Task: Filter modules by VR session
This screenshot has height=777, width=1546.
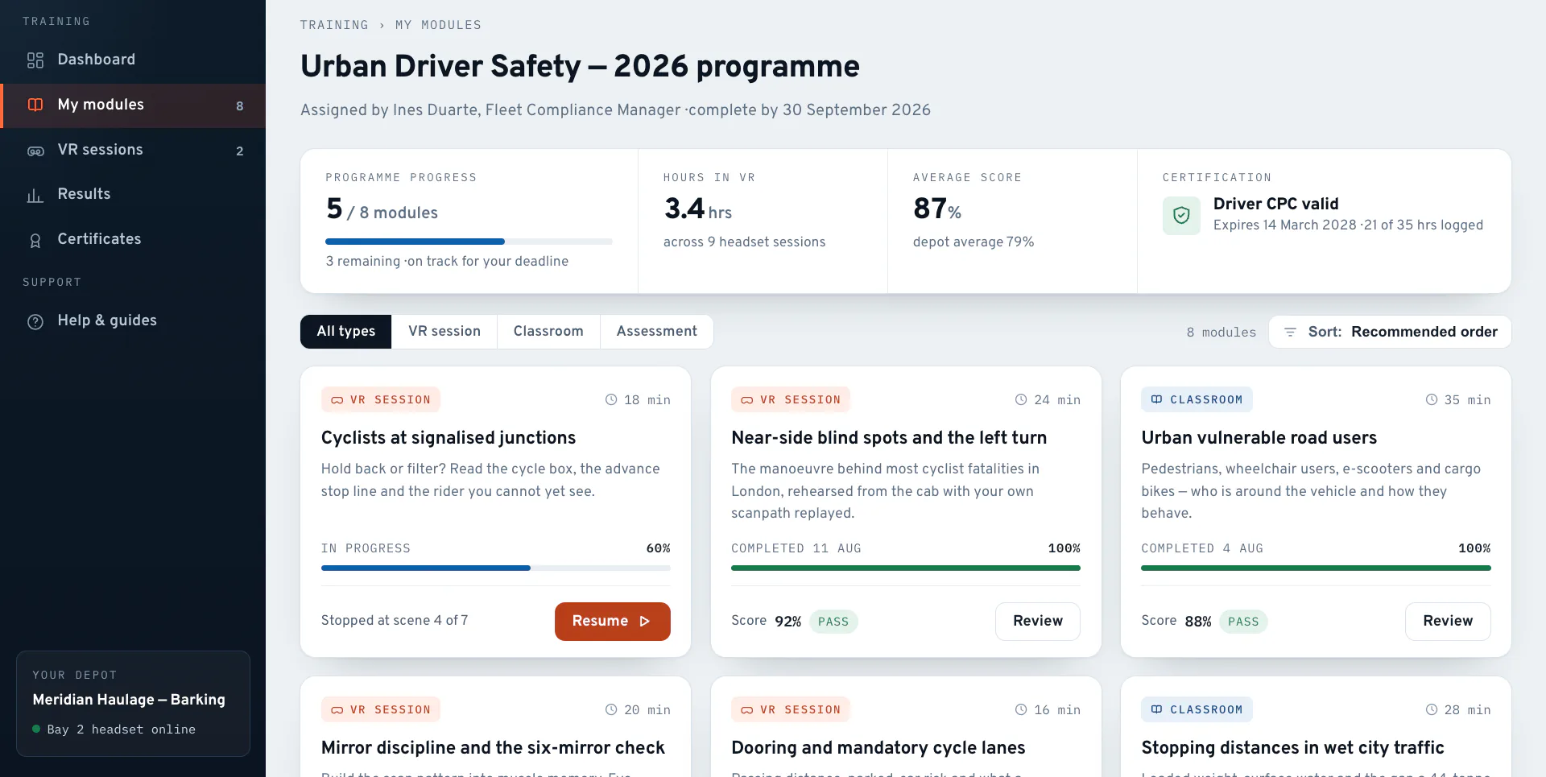Action: click(x=444, y=332)
